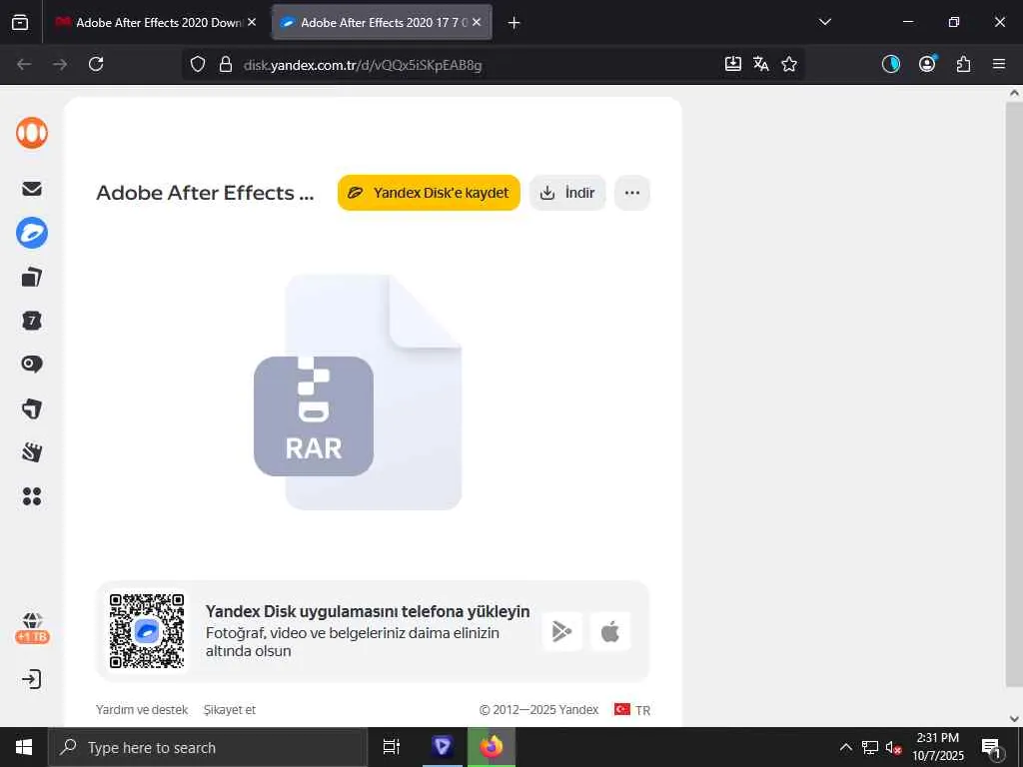Open the Notes icon in sidebar
Viewport: 1023px width, 767px height.
tap(32, 452)
